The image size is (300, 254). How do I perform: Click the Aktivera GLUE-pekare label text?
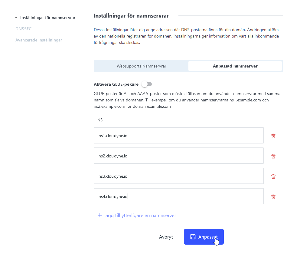(116, 84)
